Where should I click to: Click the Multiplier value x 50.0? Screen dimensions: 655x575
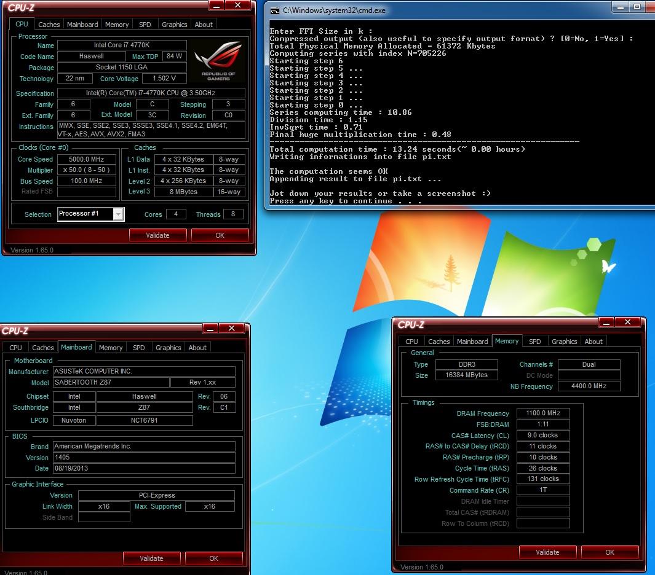point(87,170)
